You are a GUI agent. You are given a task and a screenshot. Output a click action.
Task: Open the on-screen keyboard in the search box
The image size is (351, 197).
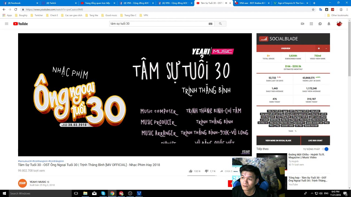210,24
